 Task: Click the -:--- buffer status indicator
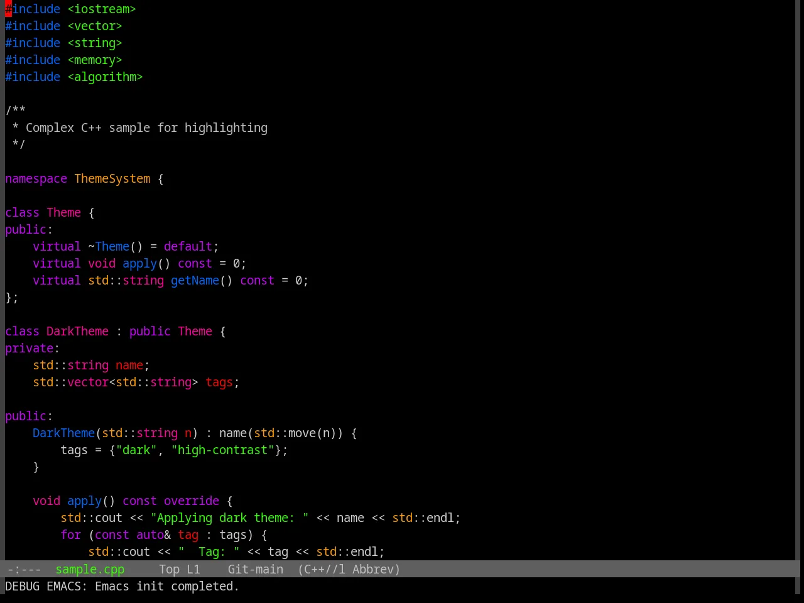[x=24, y=569]
